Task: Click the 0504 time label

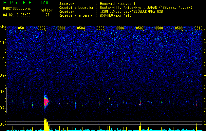Action: point(81,28)
